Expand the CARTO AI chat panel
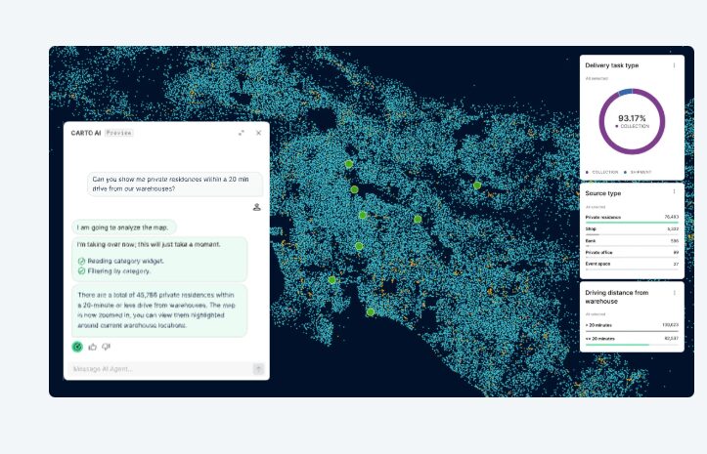Screen dimensions: 707x454 (x=242, y=133)
